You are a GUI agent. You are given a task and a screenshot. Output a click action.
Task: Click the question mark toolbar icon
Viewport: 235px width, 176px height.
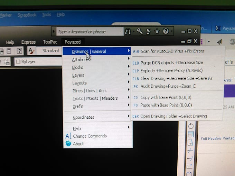tap(19, 51)
